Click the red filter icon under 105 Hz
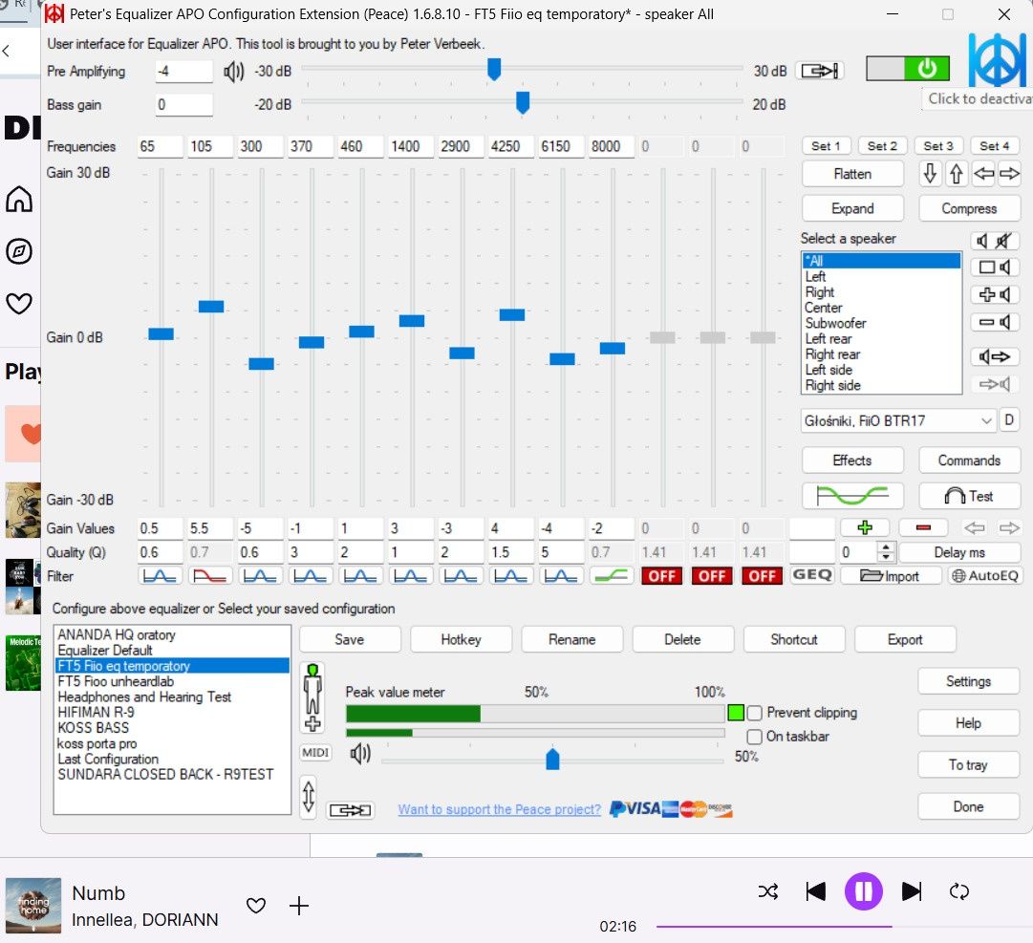1033x943 pixels. click(210, 576)
